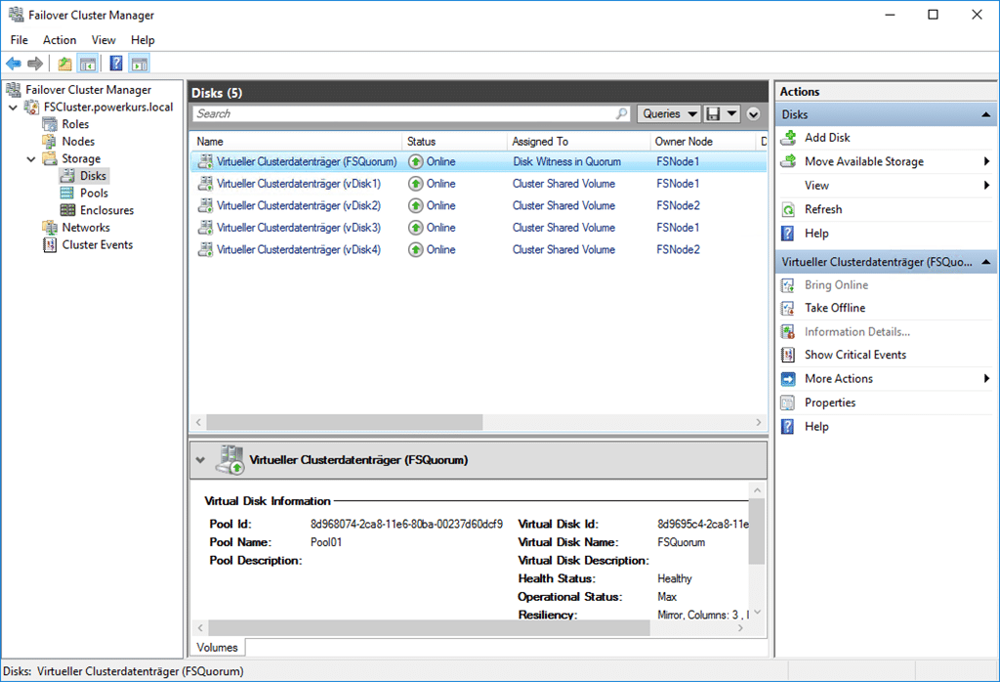Screen dimensions: 1000x682
Task: Expand the search options chevron button
Action: point(753,114)
